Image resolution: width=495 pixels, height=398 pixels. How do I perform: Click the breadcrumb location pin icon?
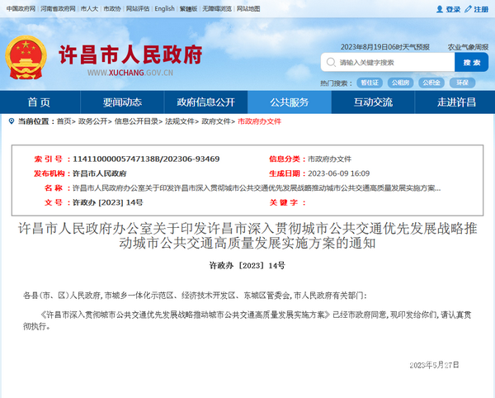coord(11,121)
